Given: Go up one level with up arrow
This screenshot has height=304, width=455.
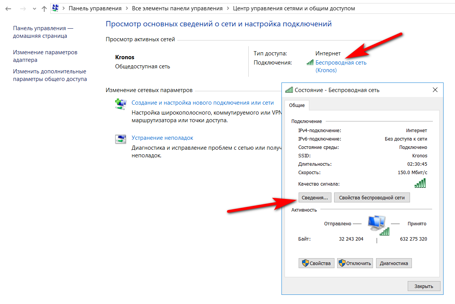Looking at the screenshot, I should pos(44,9).
